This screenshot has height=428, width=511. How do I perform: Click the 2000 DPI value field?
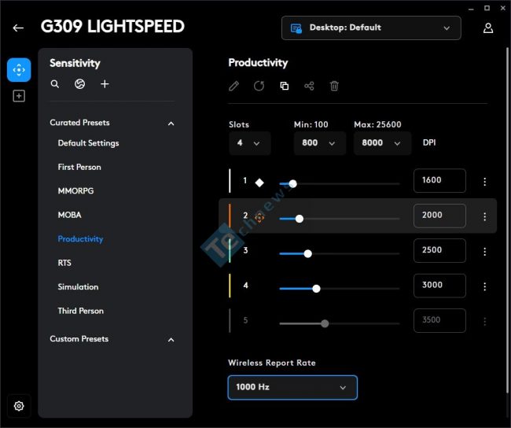point(439,216)
